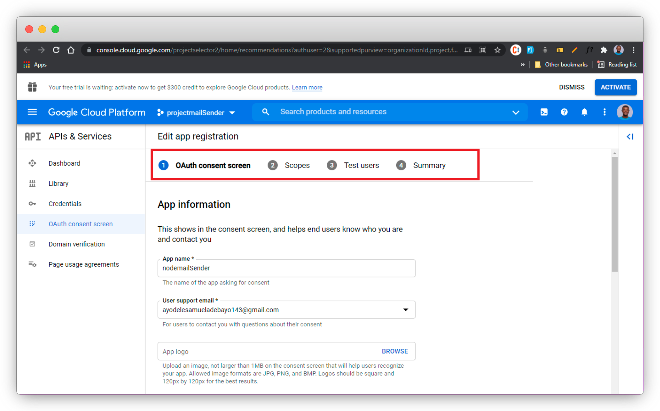Click the 'Edit app registration' heading
This screenshot has height=411, width=660.
tap(198, 136)
